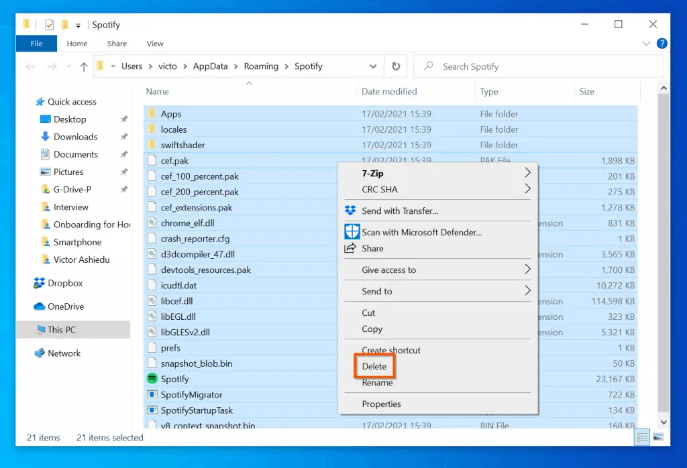This screenshot has height=468, width=687.
Task: Select Quick access in navigation pane
Action: 72,102
